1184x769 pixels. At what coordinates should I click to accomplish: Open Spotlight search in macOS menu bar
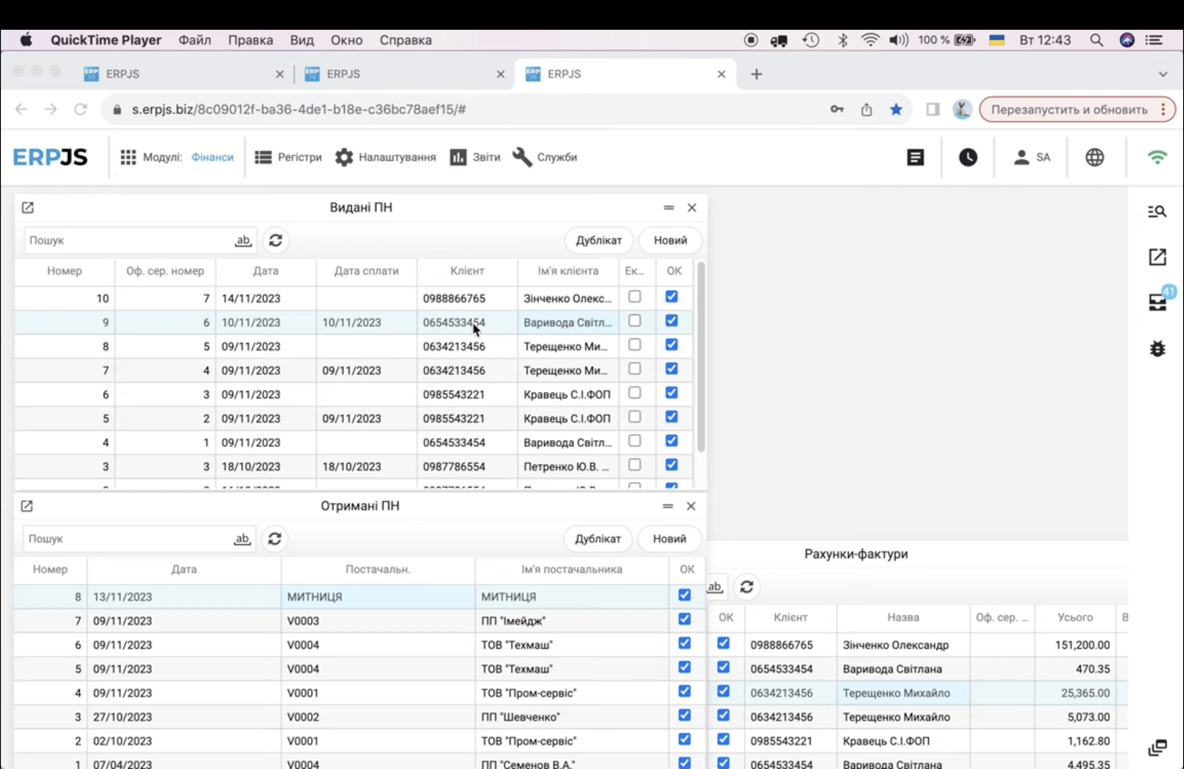(1096, 40)
